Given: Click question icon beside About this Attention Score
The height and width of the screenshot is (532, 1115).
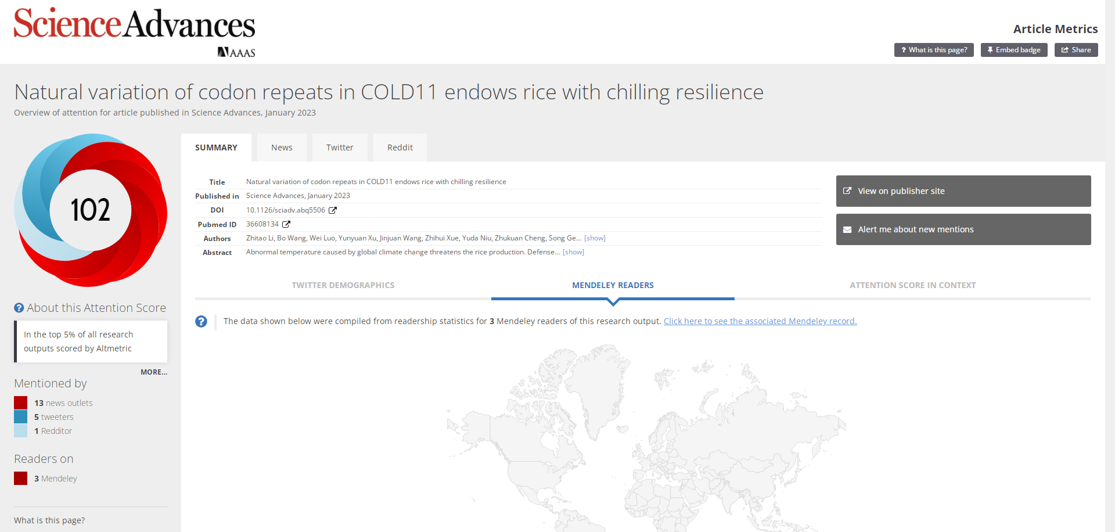Looking at the screenshot, I should 19,308.
